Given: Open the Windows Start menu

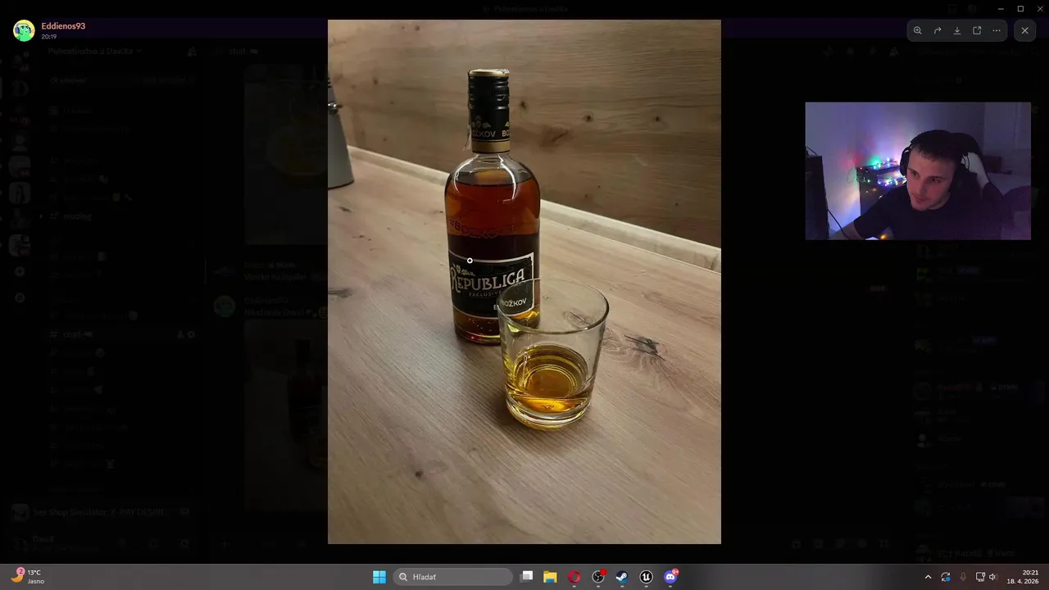Looking at the screenshot, I should pos(379,577).
